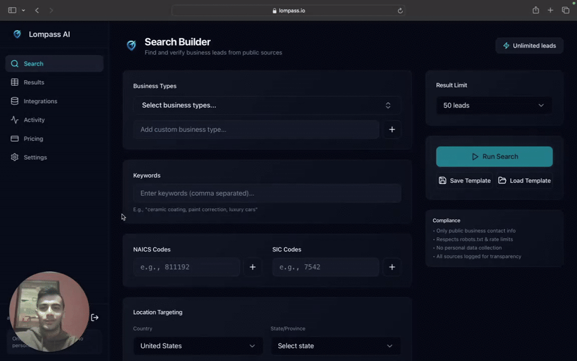The width and height of the screenshot is (577, 361).
Task: Focus the SIC Codes input
Action: point(326,267)
